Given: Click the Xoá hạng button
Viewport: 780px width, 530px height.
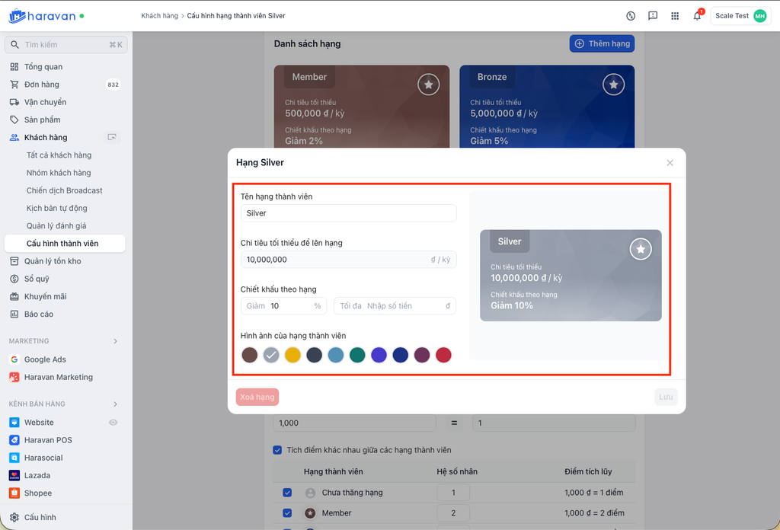Looking at the screenshot, I should point(257,397).
